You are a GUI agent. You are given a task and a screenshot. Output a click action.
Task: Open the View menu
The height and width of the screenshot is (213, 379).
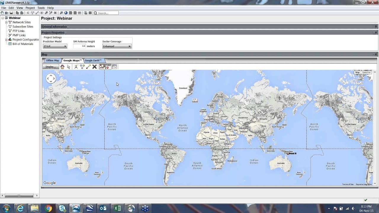point(20,8)
